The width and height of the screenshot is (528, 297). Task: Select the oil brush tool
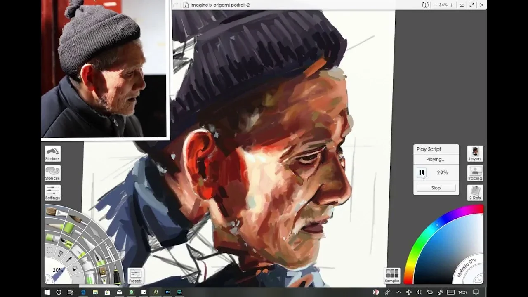click(x=56, y=212)
